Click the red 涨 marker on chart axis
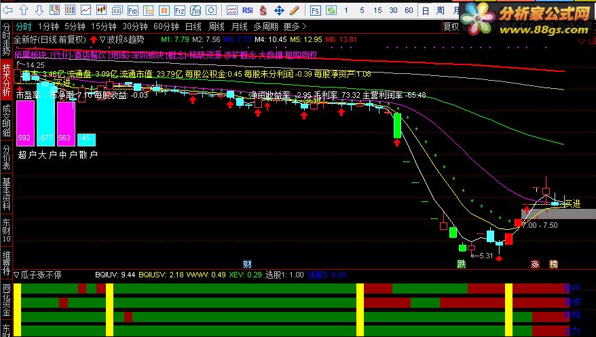This screenshot has height=337, width=596. point(535,264)
